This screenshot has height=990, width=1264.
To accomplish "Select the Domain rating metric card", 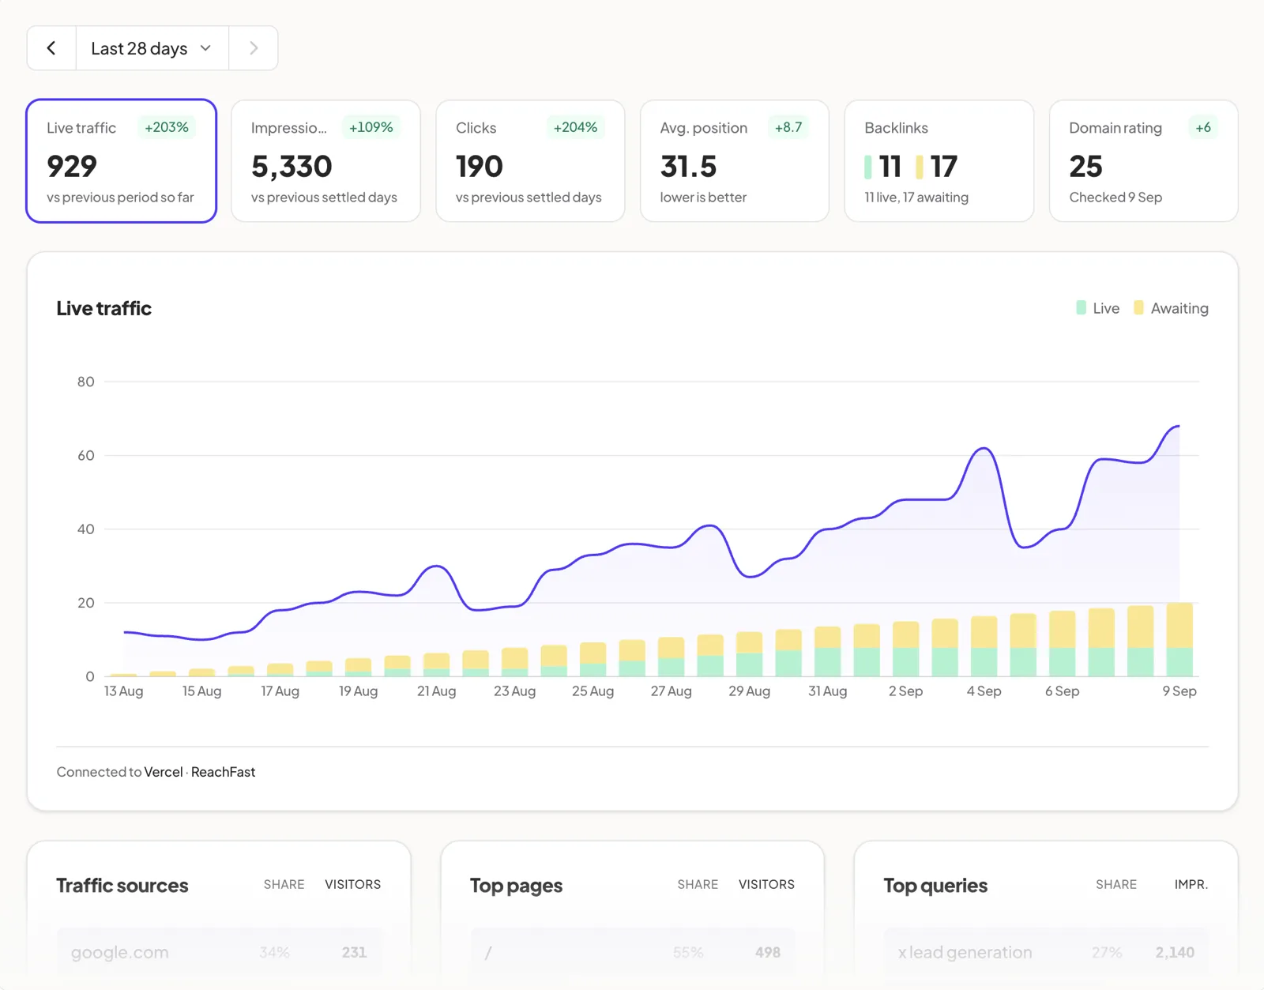I will click(x=1143, y=161).
